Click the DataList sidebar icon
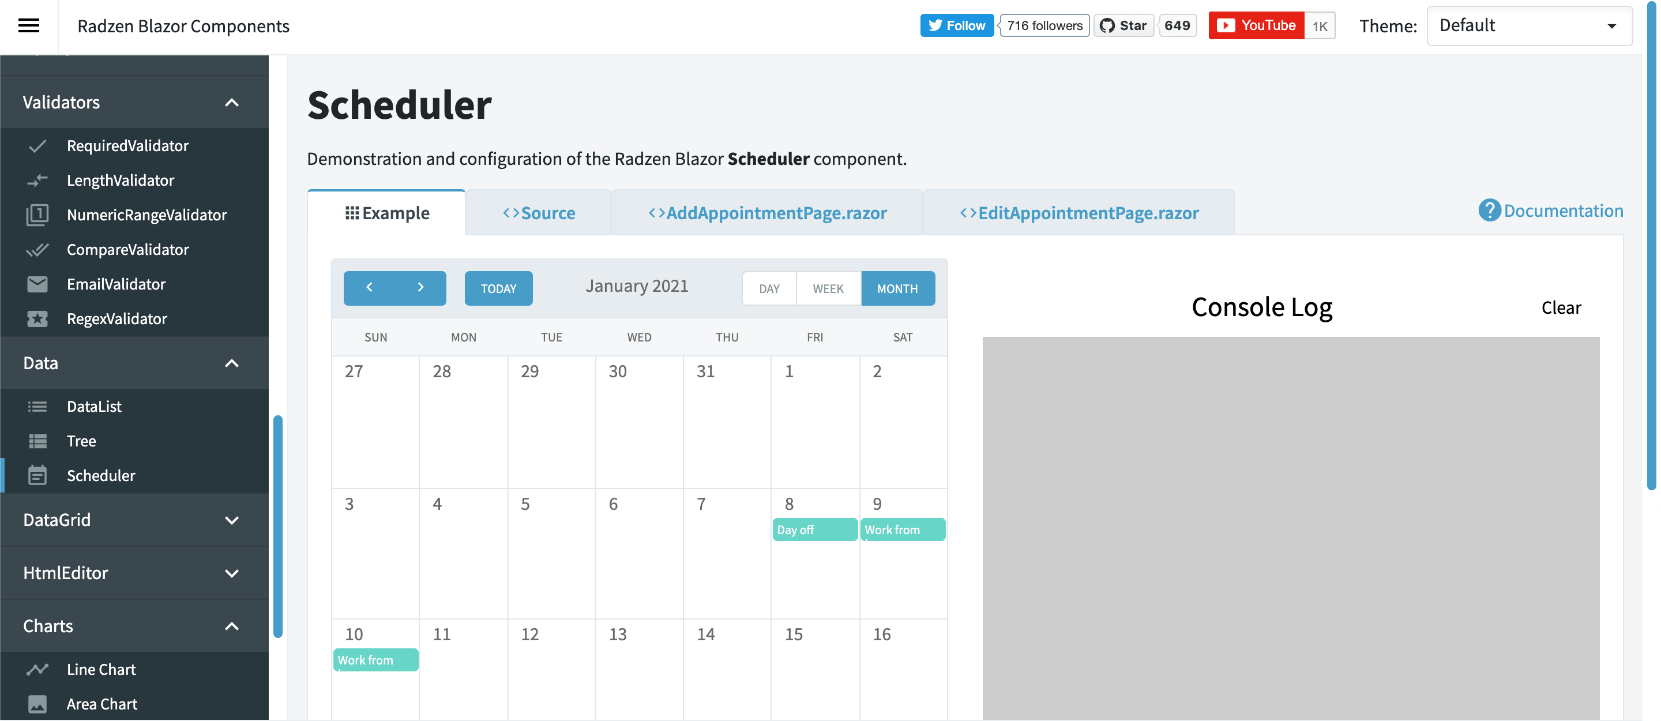The width and height of the screenshot is (1661, 721). click(37, 405)
